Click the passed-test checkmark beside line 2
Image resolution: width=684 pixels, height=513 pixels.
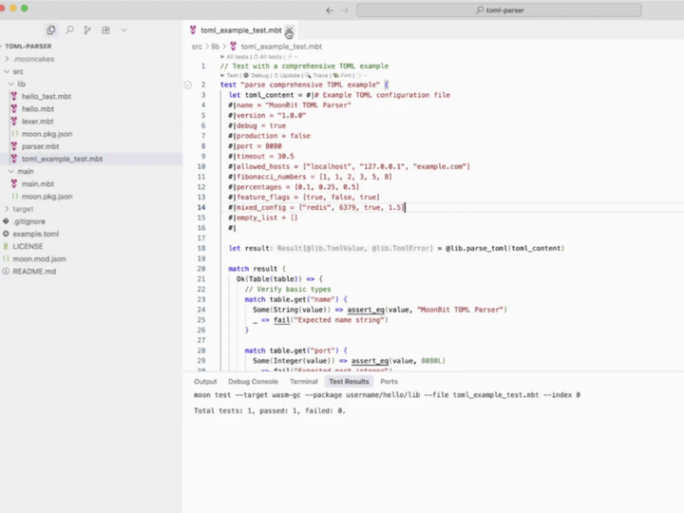[187, 85]
